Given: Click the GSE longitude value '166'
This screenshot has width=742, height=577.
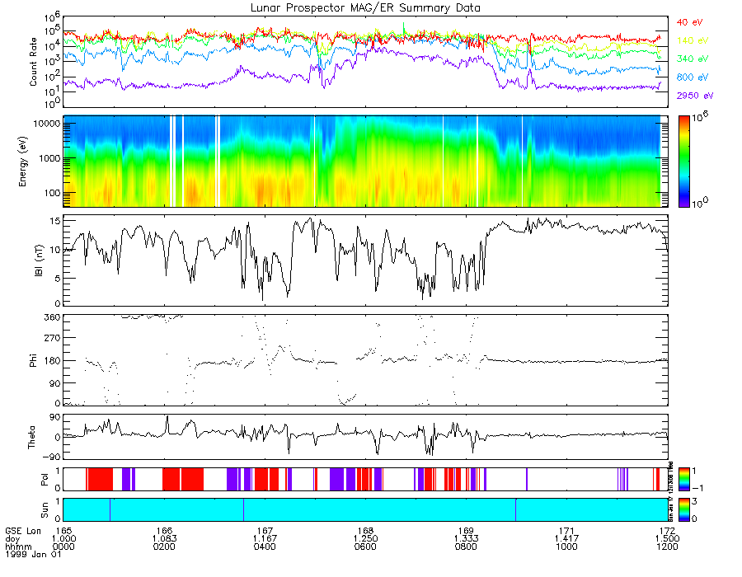Looking at the screenshot, I should pos(164,531).
